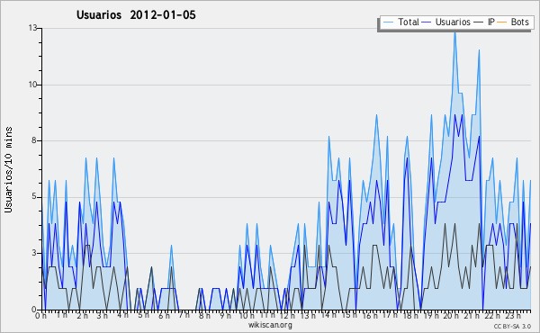The width and height of the screenshot is (540, 333).
Task: Click the dark blue Usuarios legend line
Action: [427, 22]
